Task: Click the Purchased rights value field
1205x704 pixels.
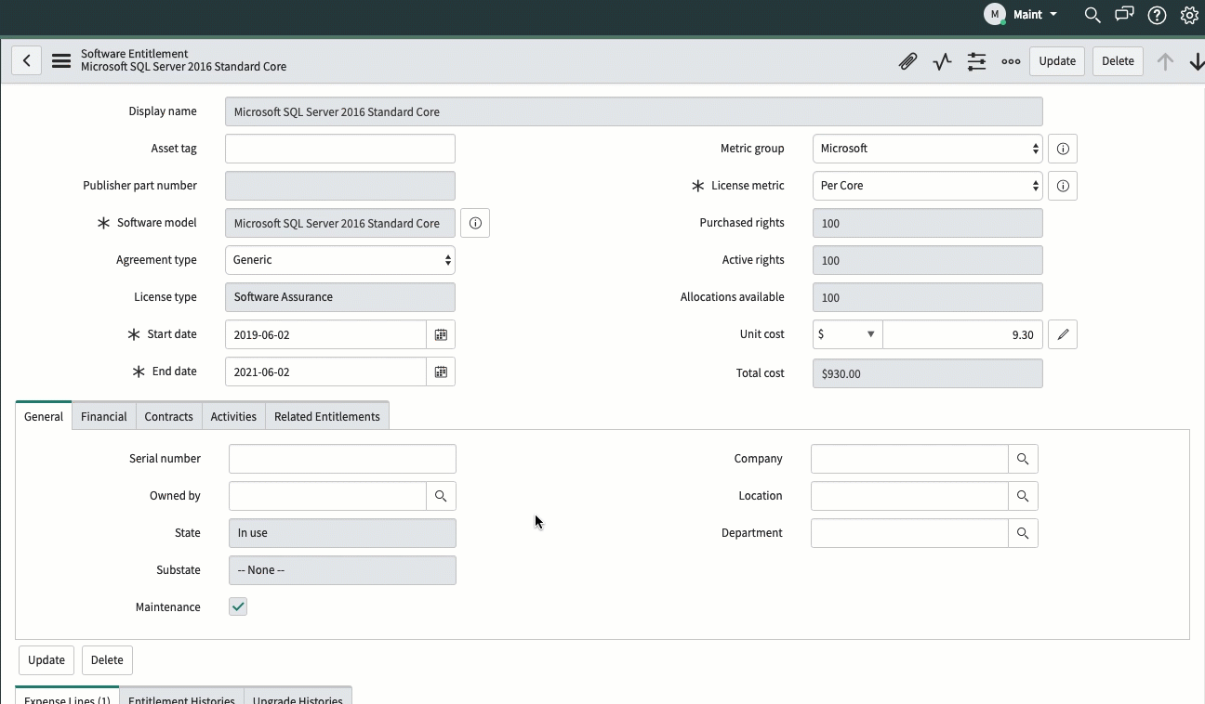Action: [928, 223]
